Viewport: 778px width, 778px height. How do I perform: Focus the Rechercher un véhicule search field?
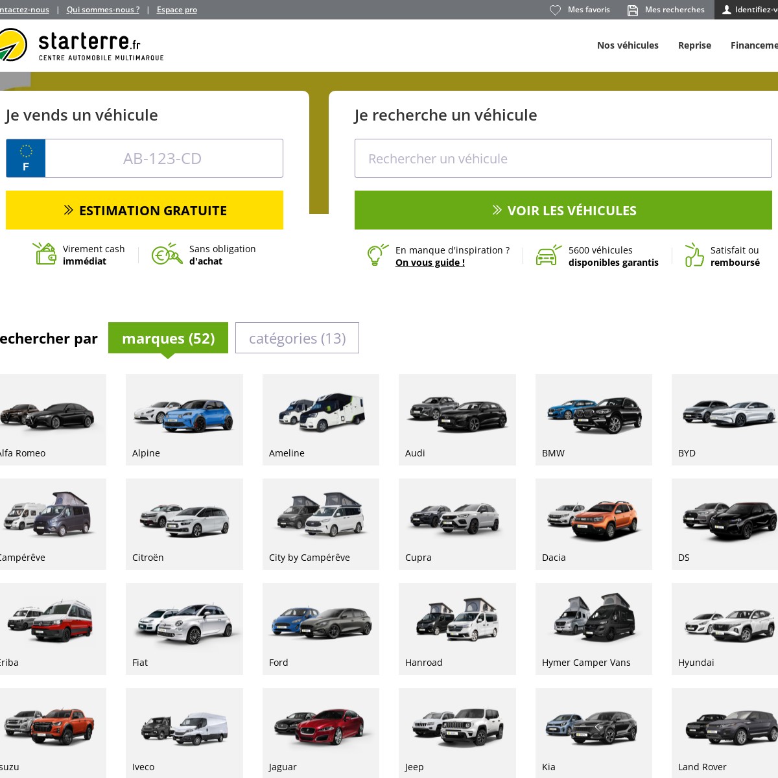(563, 158)
